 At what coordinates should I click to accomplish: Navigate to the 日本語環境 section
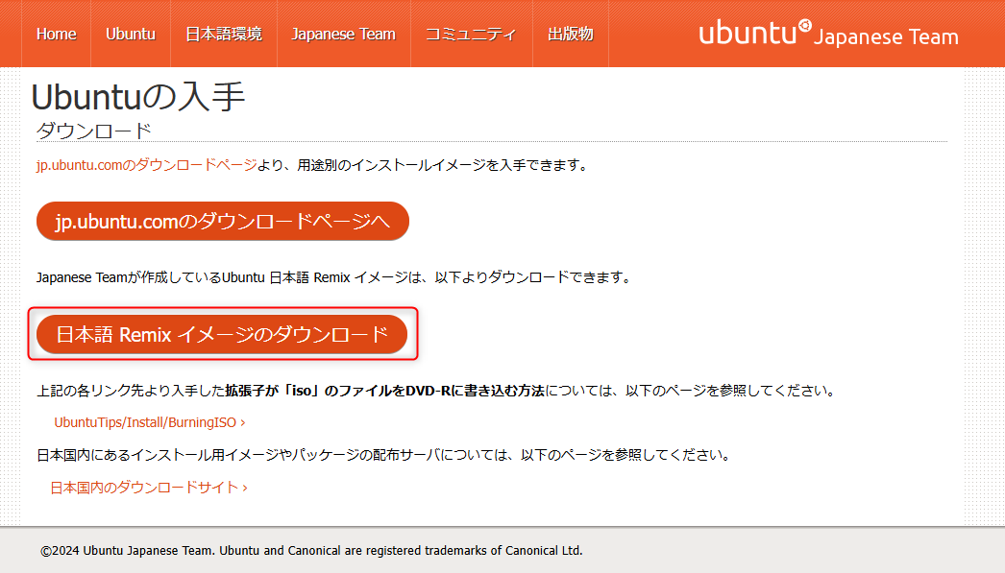pos(223,33)
